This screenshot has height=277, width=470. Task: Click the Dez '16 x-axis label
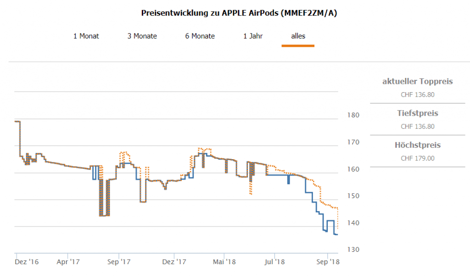(x=27, y=262)
